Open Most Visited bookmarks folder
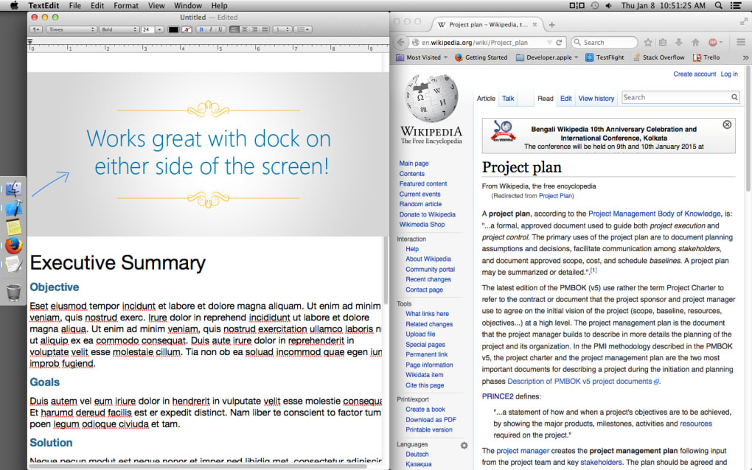Image resolution: width=752 pixels, height=470 pixels. [x=422, y=57]
